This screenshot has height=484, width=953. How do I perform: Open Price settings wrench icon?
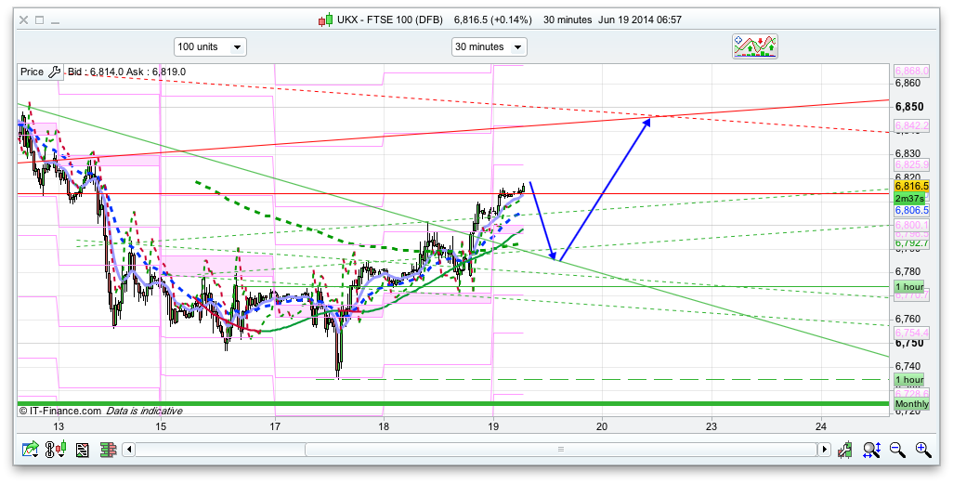(x=54, y=72)
